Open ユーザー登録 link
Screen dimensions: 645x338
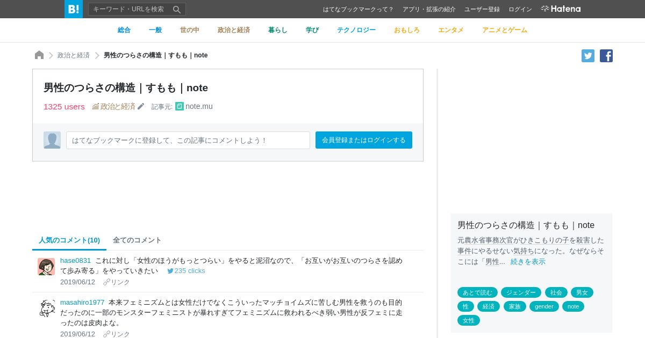point(482,9)
